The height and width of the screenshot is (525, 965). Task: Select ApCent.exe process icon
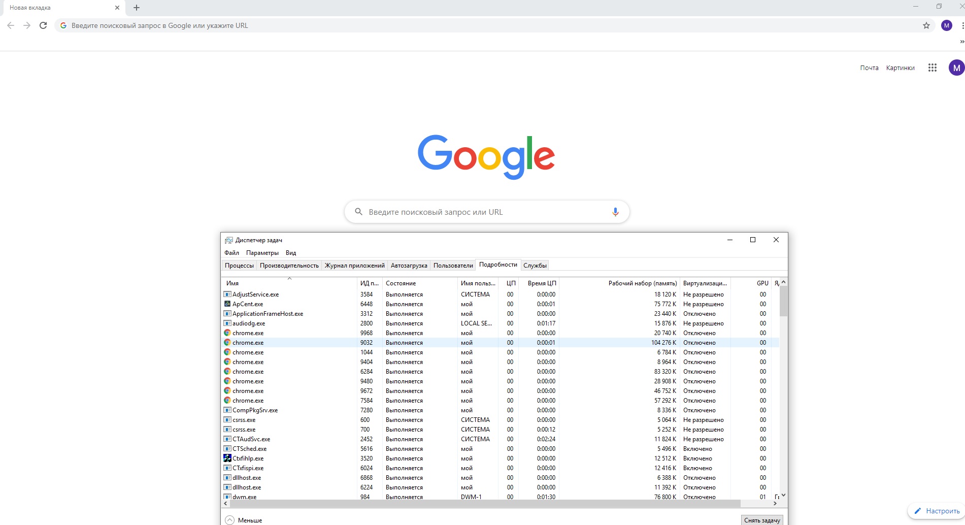227,304
